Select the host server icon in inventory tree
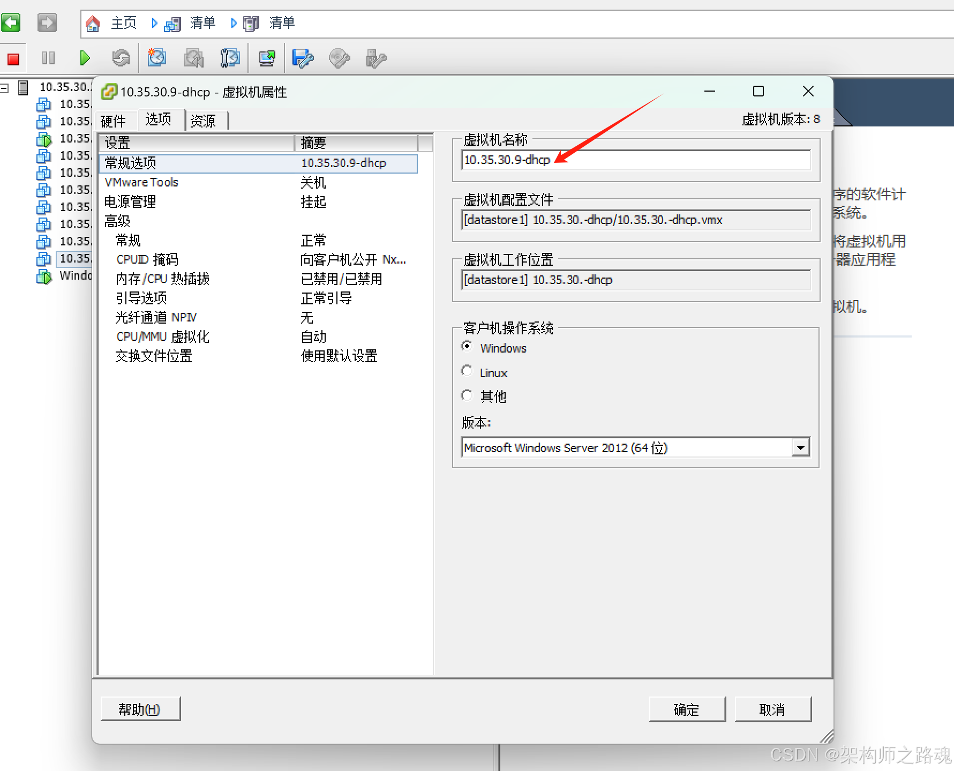The height and width of the screenshot is (771, 954). (23, 87)
